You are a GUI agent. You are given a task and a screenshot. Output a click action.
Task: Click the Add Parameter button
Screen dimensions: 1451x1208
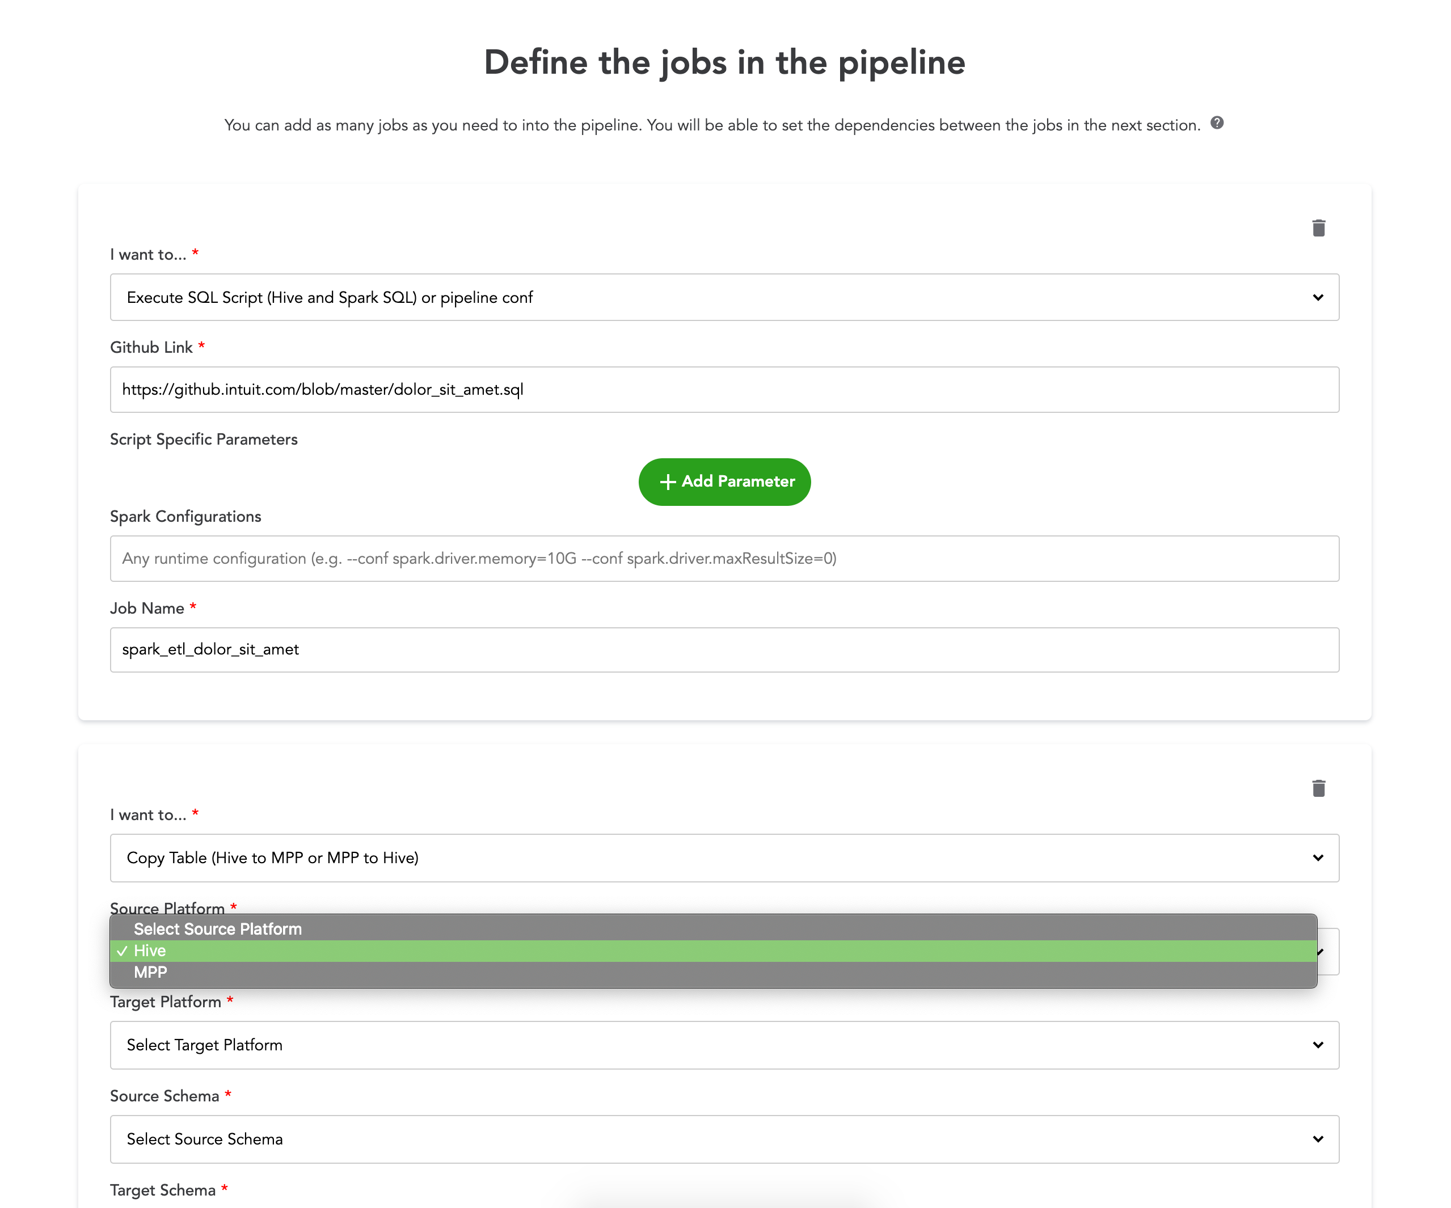click(724, 481)
